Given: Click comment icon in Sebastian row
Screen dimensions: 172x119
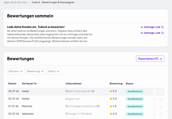Looking at the screenshot, I should 161,114.
